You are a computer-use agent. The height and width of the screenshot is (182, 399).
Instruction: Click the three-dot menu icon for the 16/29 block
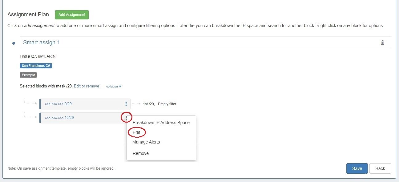click(x=126, y=117)
